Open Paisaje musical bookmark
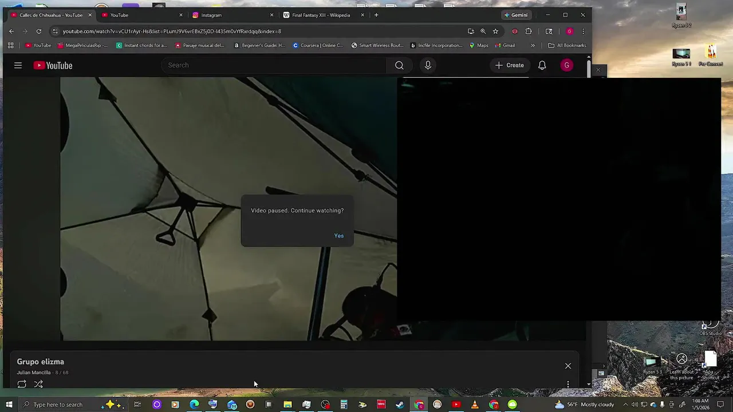This screenshot has height=412, width=733. 199,45
